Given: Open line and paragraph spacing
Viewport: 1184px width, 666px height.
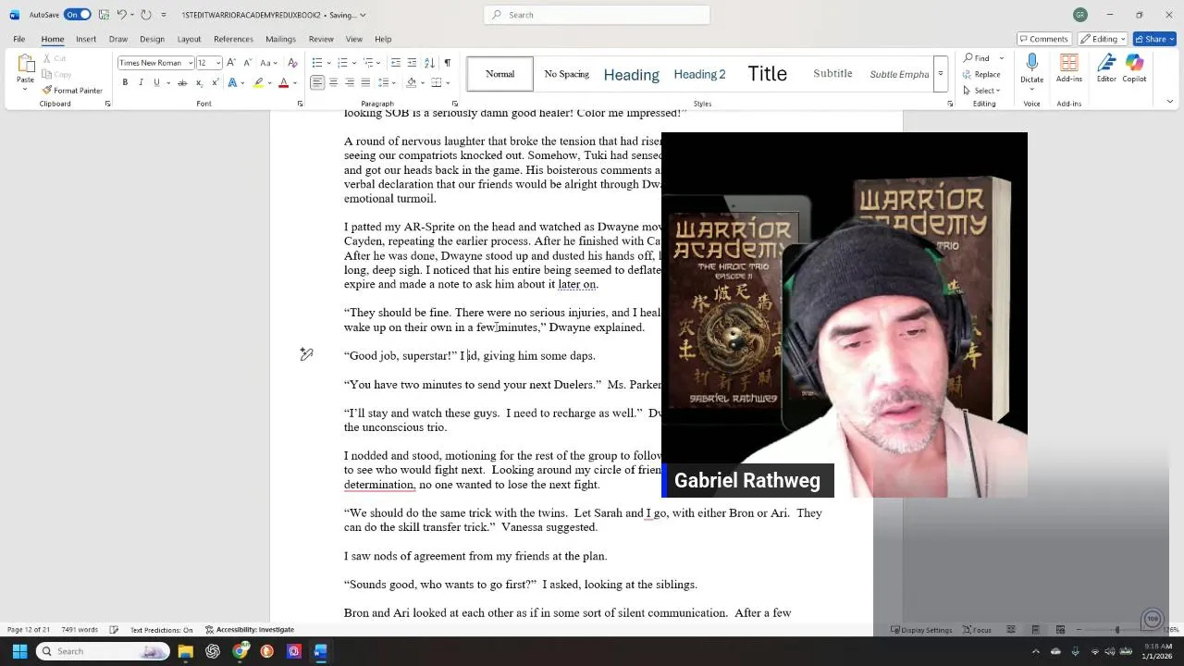Looking at the screenshot, I should coord(387,83).
